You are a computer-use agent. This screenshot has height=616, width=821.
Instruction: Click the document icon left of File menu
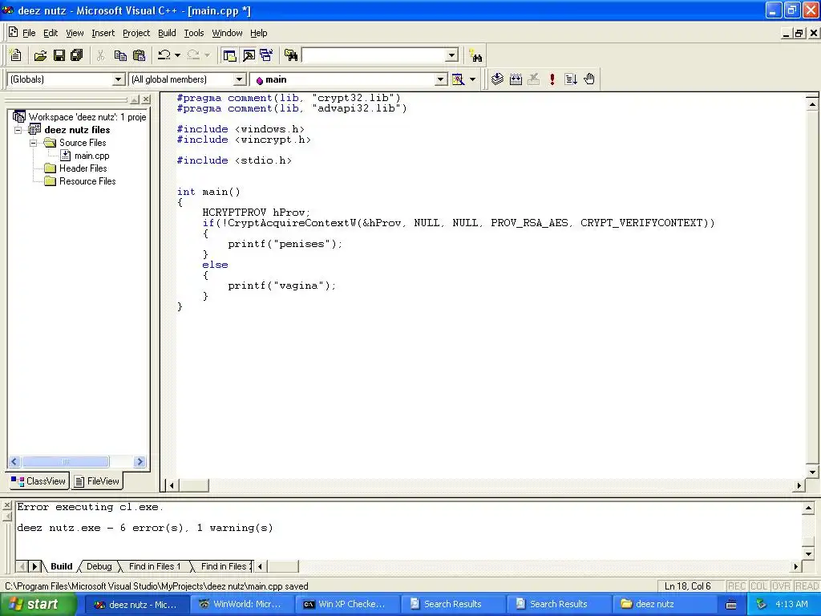pyautogui.click(x=13, y=32)
